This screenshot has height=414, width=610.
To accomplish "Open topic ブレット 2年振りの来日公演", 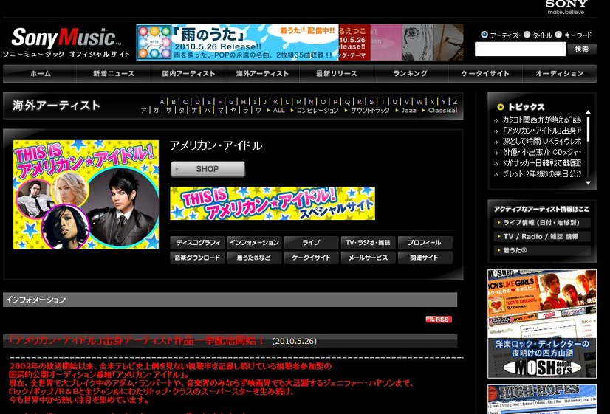I will pos(542,174).
